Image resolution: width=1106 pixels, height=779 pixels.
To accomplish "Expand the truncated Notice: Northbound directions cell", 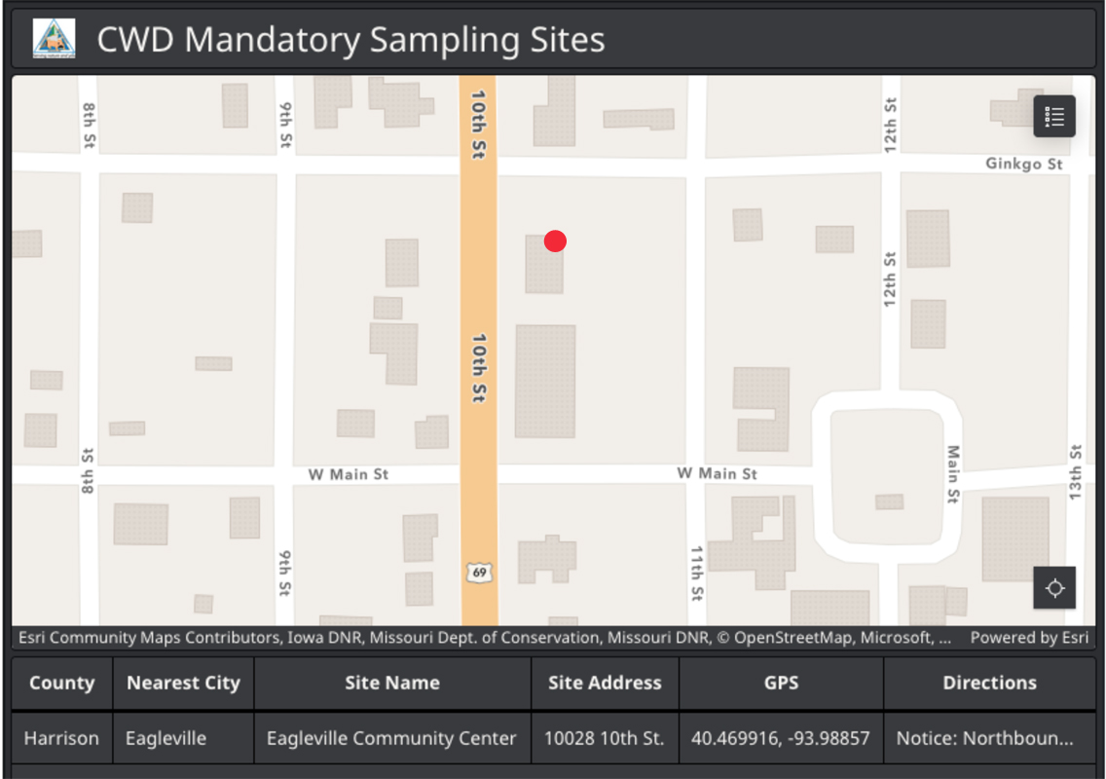I will click(x=984, y=738).
